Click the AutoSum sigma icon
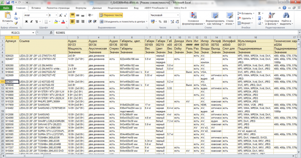Viewport: 301px width, 158px height. click(x=259, y=13)
